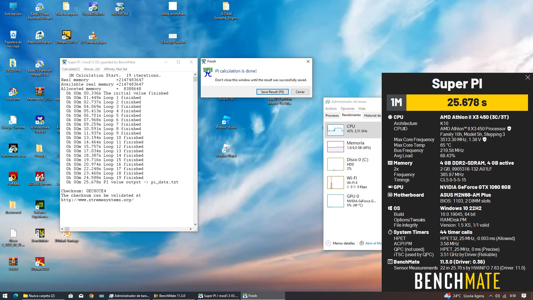The height and width of the screenshot is (300, 533).
Task: Open the Google Chrome desktop shortcut
Action: click(x=13, y=122)
